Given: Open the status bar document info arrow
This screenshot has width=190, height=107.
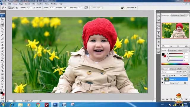Looking at the screenshot, I should click(40, 101).
